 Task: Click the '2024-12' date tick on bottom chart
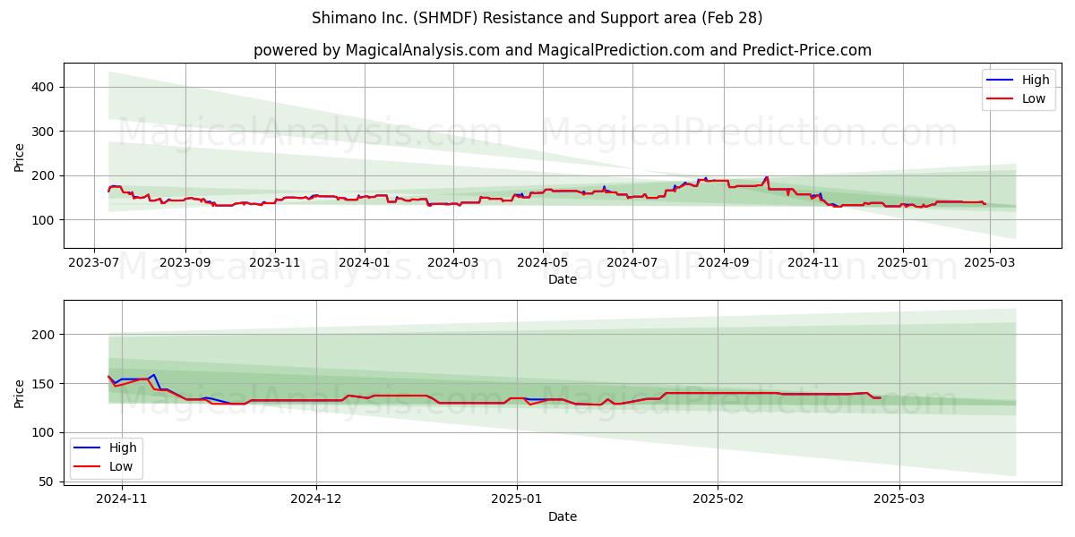pos(316,501)
